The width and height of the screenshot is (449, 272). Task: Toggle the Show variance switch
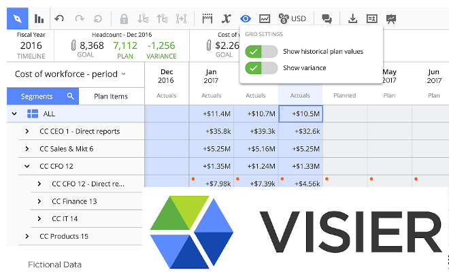(x=261, y=68)
